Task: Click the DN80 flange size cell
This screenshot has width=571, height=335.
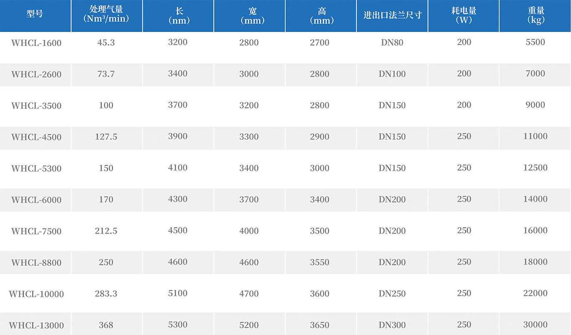Action: coord(392,43)
